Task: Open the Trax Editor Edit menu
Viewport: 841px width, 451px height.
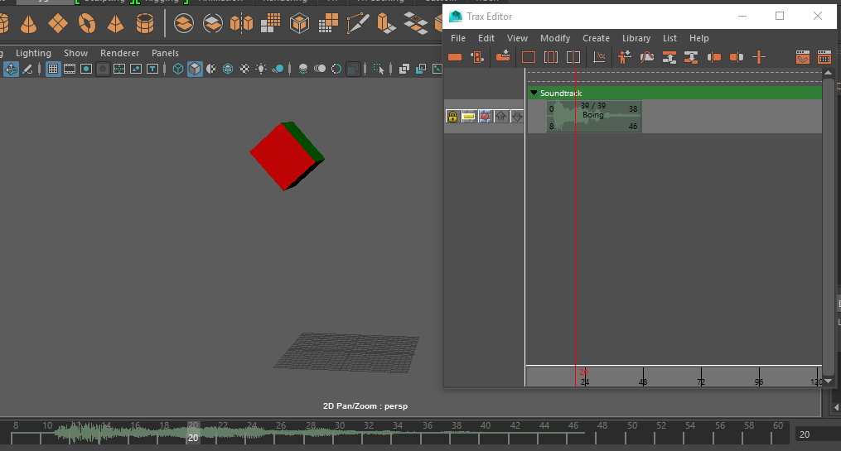Action: pos(486,38)
